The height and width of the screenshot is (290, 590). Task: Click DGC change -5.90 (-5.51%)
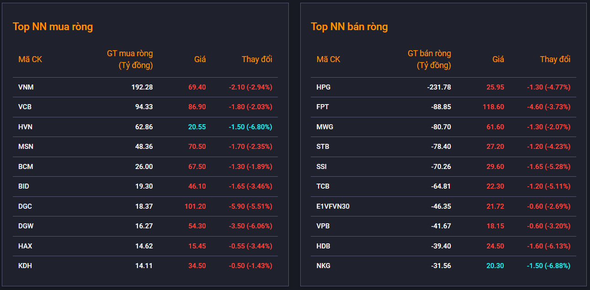coord(250,206)
